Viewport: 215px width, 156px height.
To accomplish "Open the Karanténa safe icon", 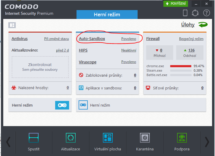I will click(145, 138).
